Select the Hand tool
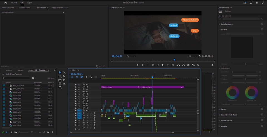This screenshot has width=267, height=137. point(64,83)
